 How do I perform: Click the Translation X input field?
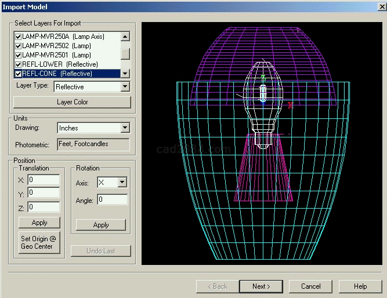[x=44, y=180]
